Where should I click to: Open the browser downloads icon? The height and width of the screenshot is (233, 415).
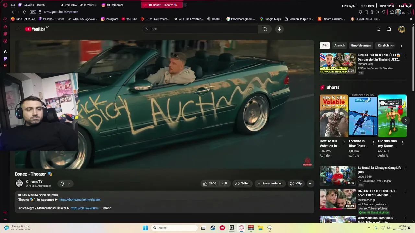tap(404, 12)
